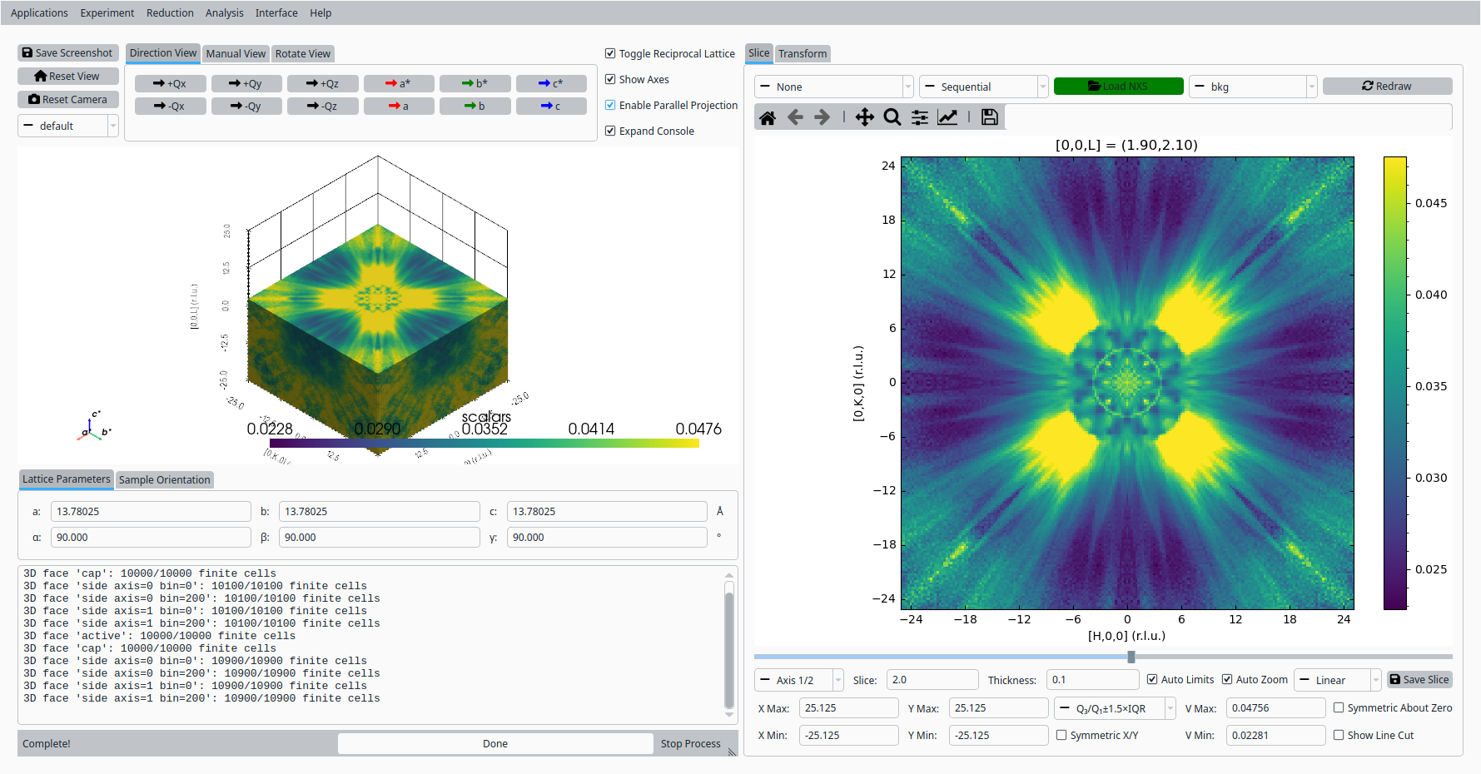Click the forward arrow in plot toolbar
Screen dimensions: 1481x774
[x=822, y=117]
